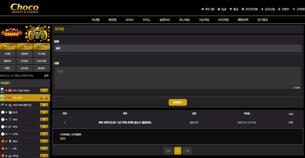Click the gift icon for 이벤트
This screenshot has height=158, width=305.
pyautogui.click(x=279, y=9)
